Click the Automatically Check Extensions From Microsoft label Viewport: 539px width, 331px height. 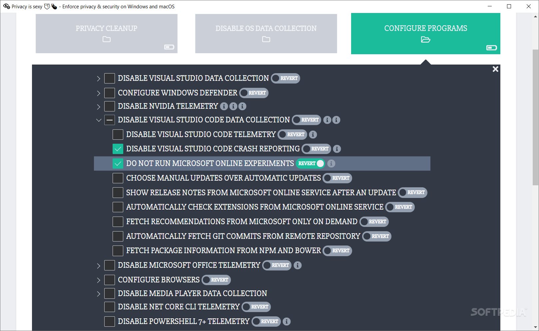pos(255,207)
